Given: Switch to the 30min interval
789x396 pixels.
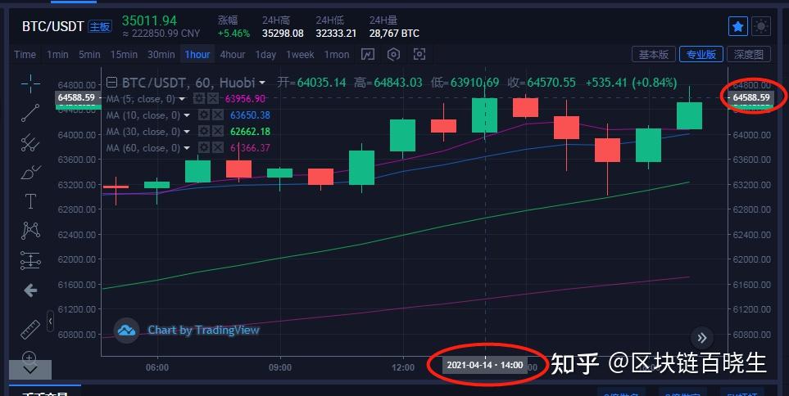Looking at the screenshot, I should click(161, 54).
